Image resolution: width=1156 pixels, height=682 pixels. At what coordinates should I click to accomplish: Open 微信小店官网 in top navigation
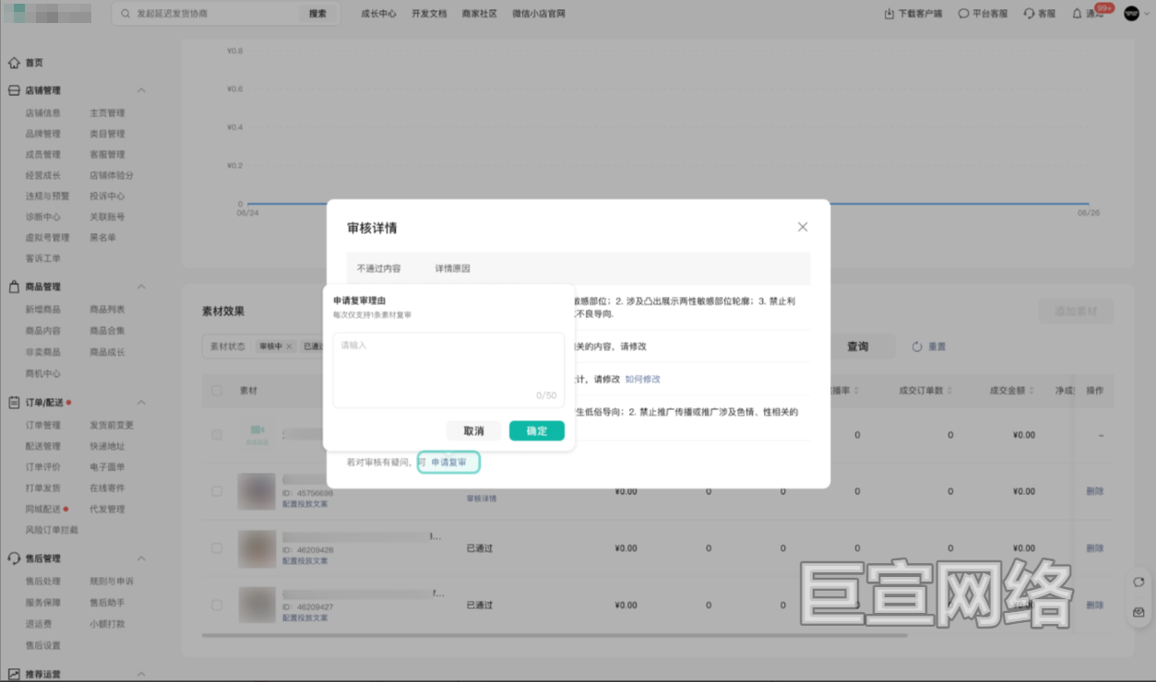[539, 14]
